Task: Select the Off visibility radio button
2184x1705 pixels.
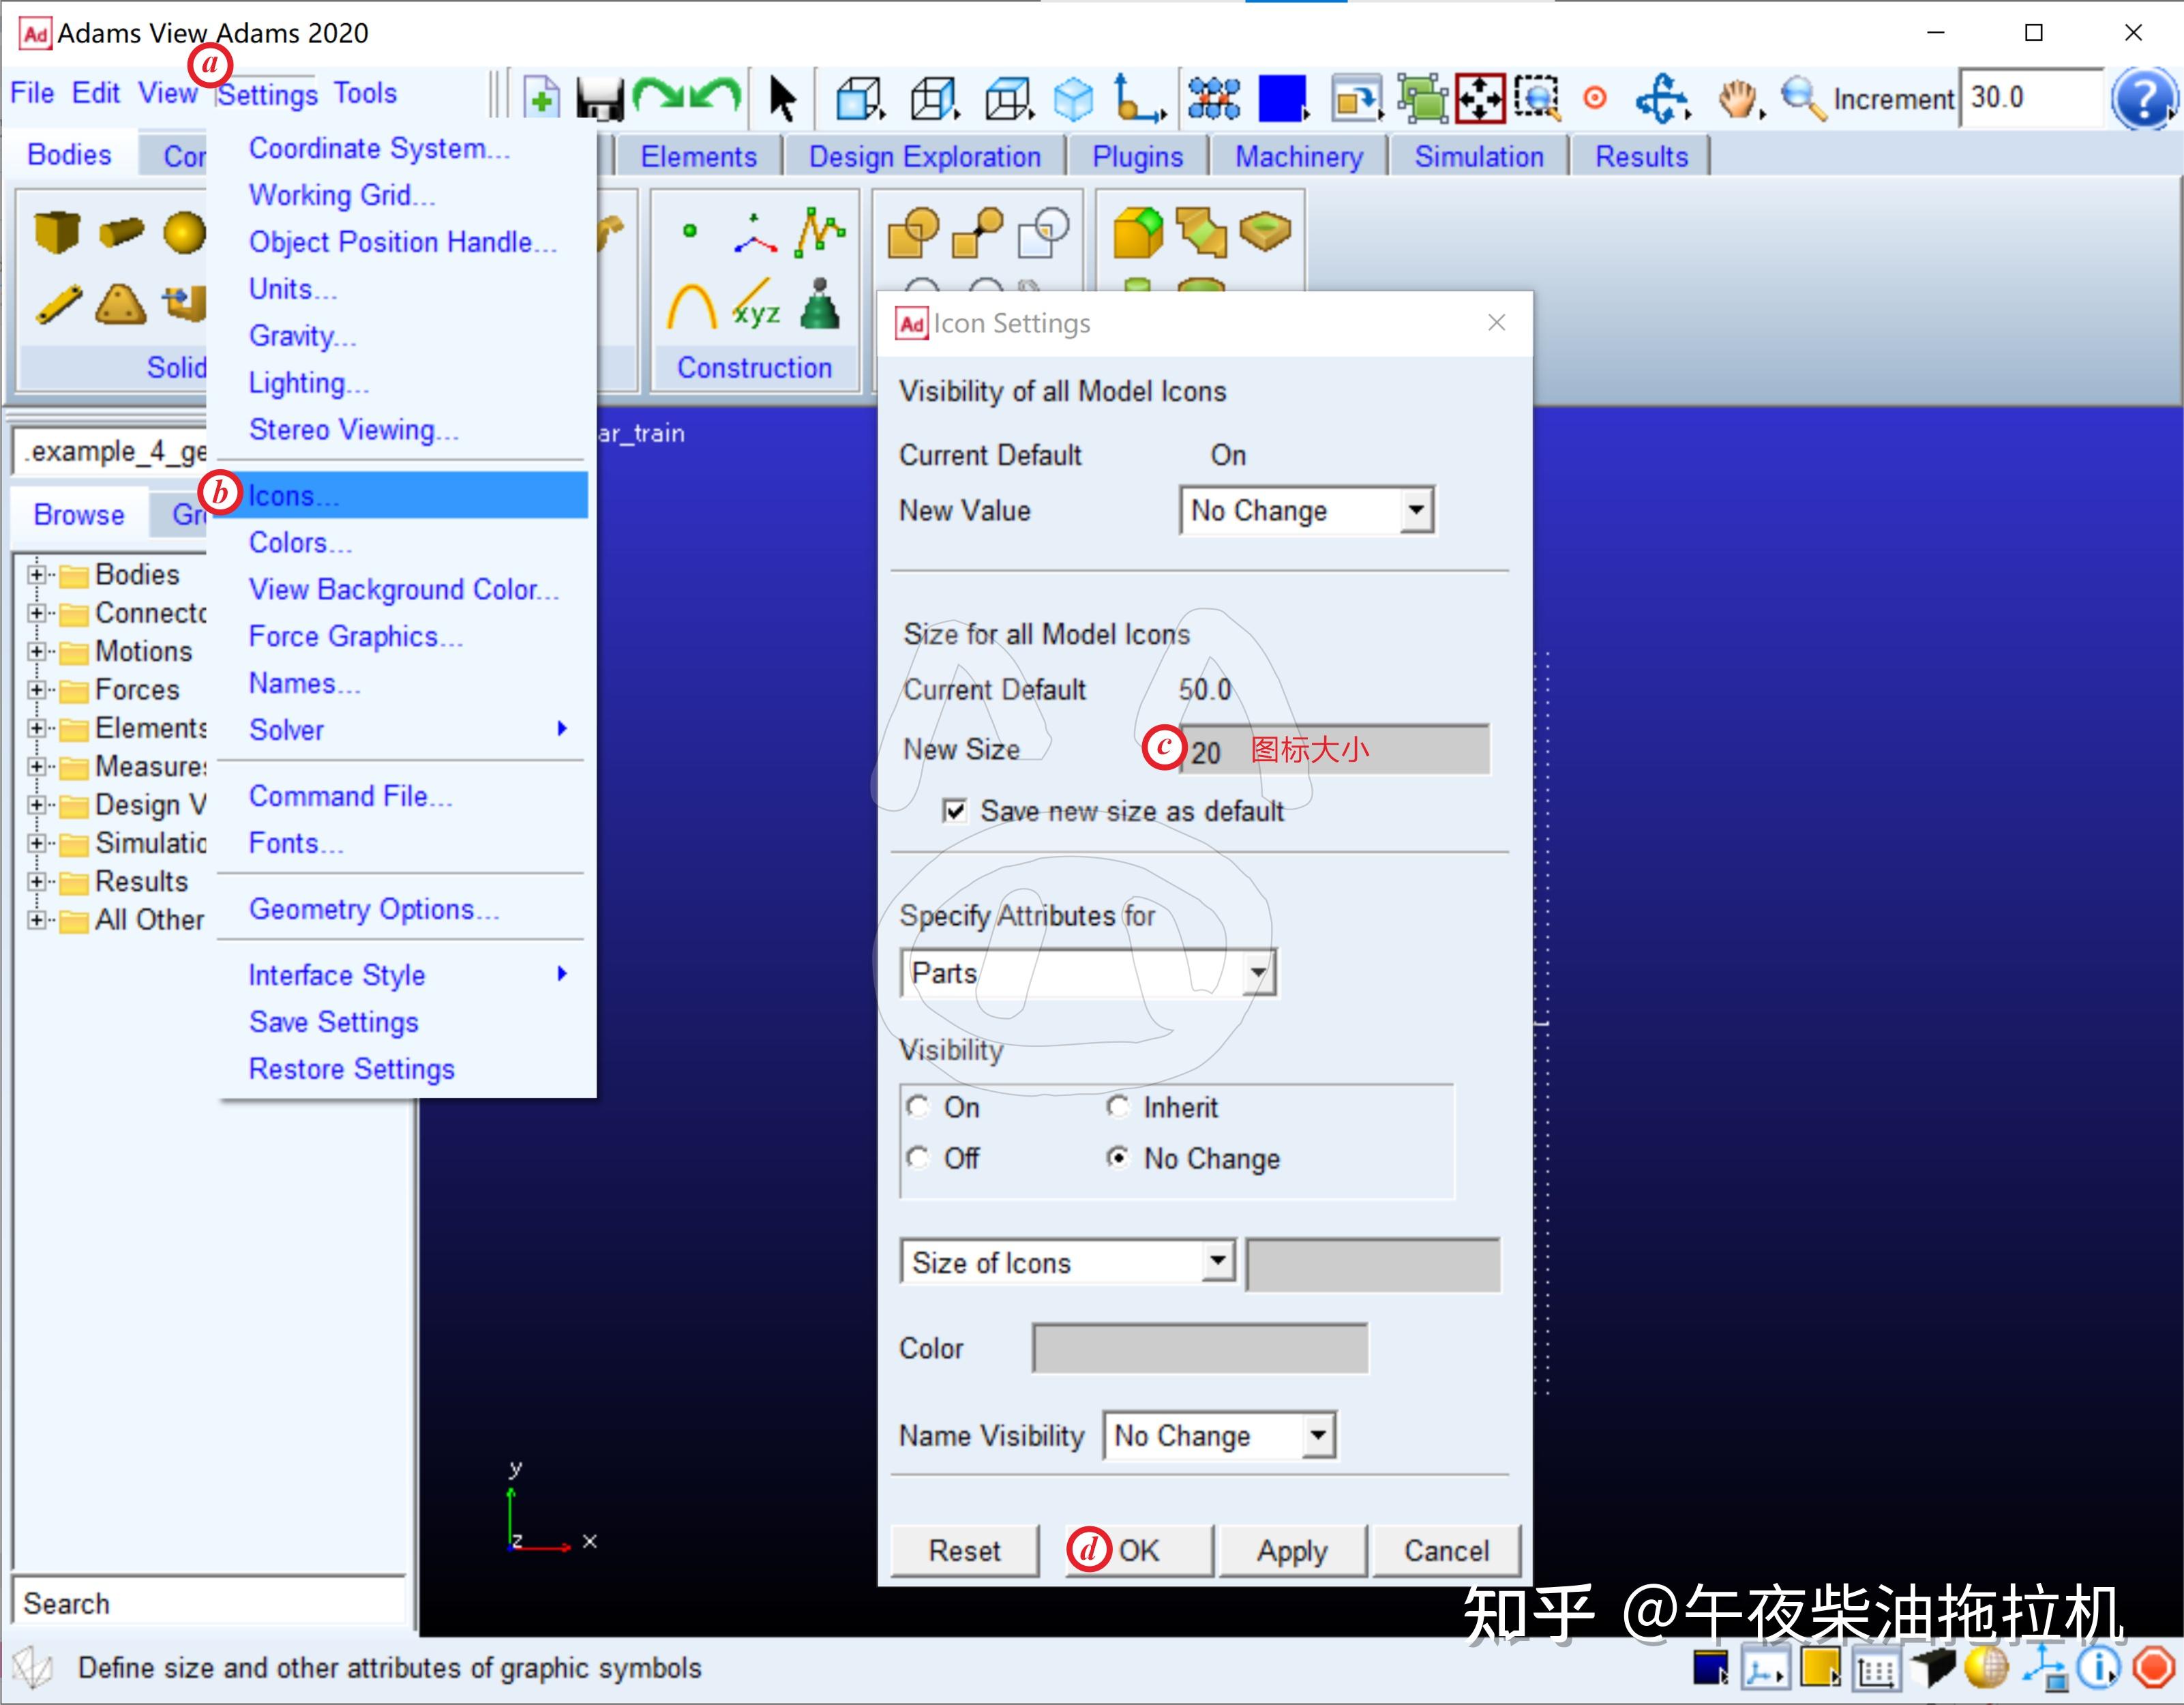Action: coord(917,1157)
